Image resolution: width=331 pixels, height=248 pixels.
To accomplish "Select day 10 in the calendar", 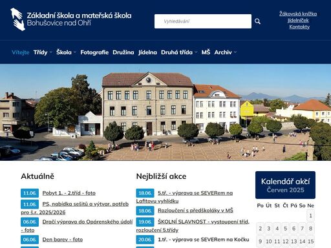I will 269,242.
